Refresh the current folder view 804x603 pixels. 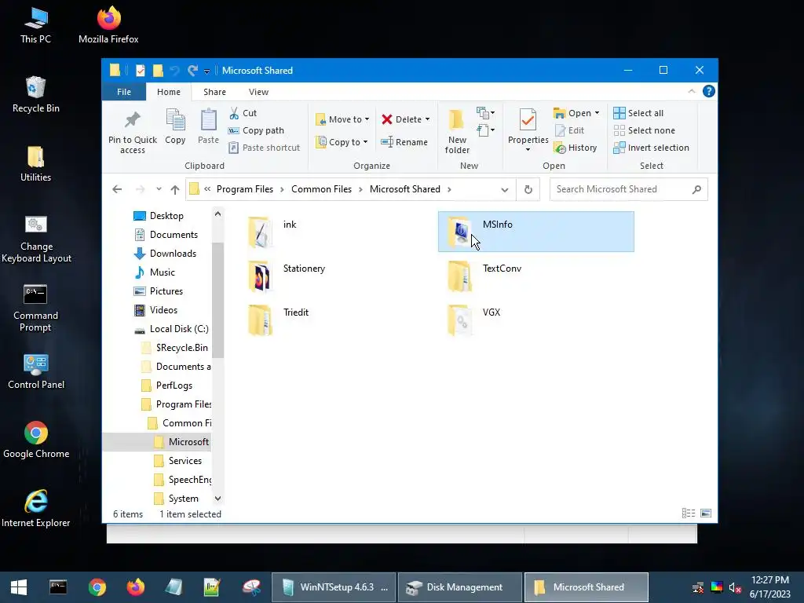pos(528,190)
